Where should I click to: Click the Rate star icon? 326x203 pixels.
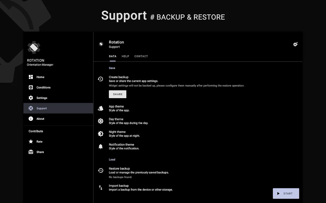click(31, 142)
